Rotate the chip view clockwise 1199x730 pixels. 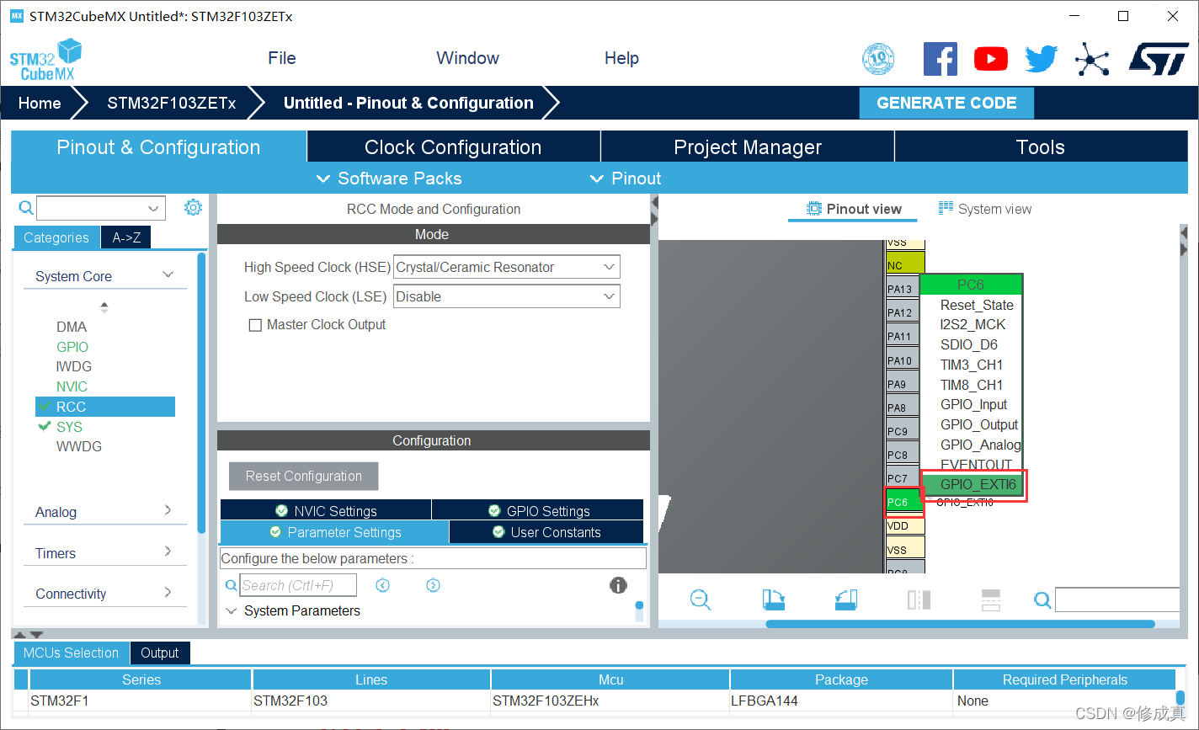click(x=773, y=599)
